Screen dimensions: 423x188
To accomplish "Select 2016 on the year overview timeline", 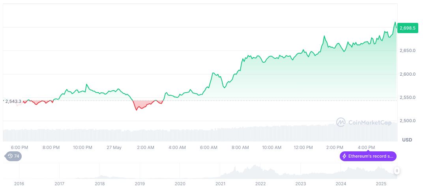I will pyautogui.click(x=19, y=184).
